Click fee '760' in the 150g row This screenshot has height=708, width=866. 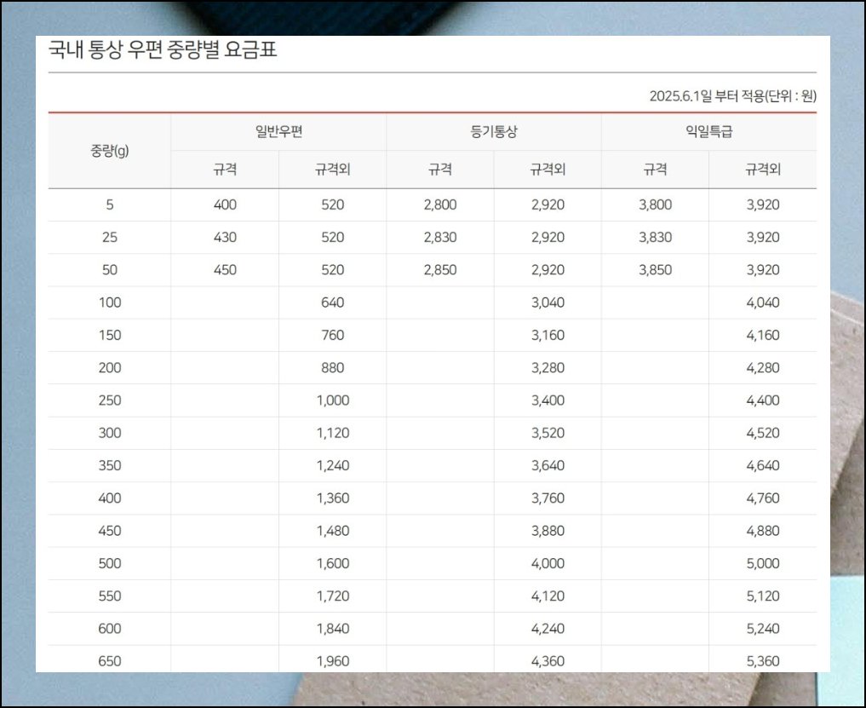pyautogui.click(x=332, y=335)
